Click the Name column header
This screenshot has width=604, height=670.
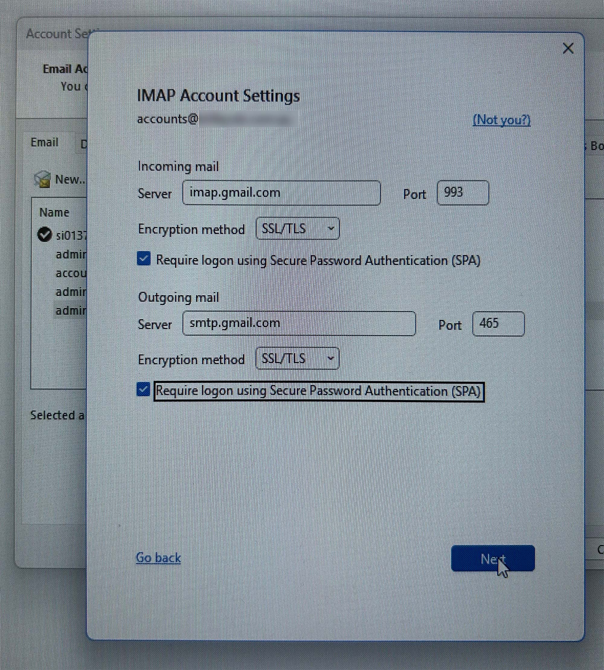[x=54, y=212]
